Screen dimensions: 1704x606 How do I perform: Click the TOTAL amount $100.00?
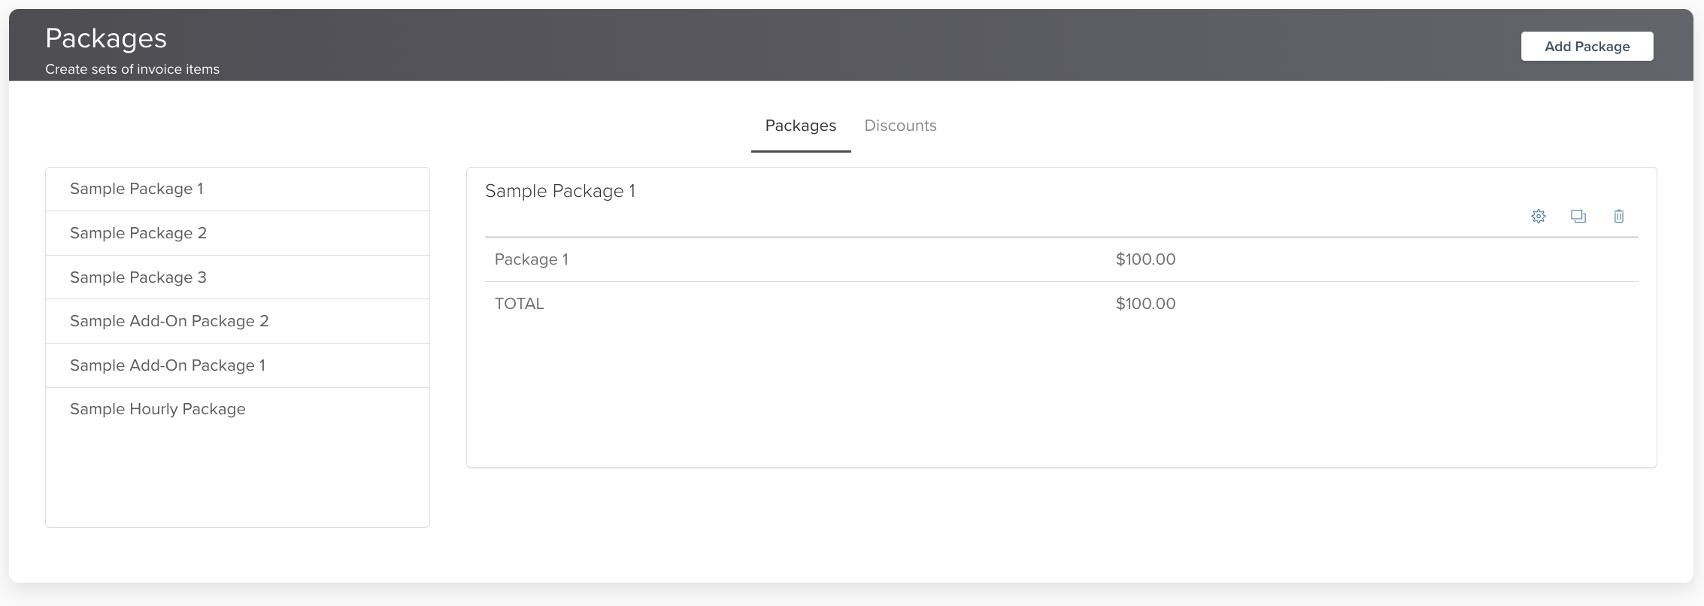1145,304
